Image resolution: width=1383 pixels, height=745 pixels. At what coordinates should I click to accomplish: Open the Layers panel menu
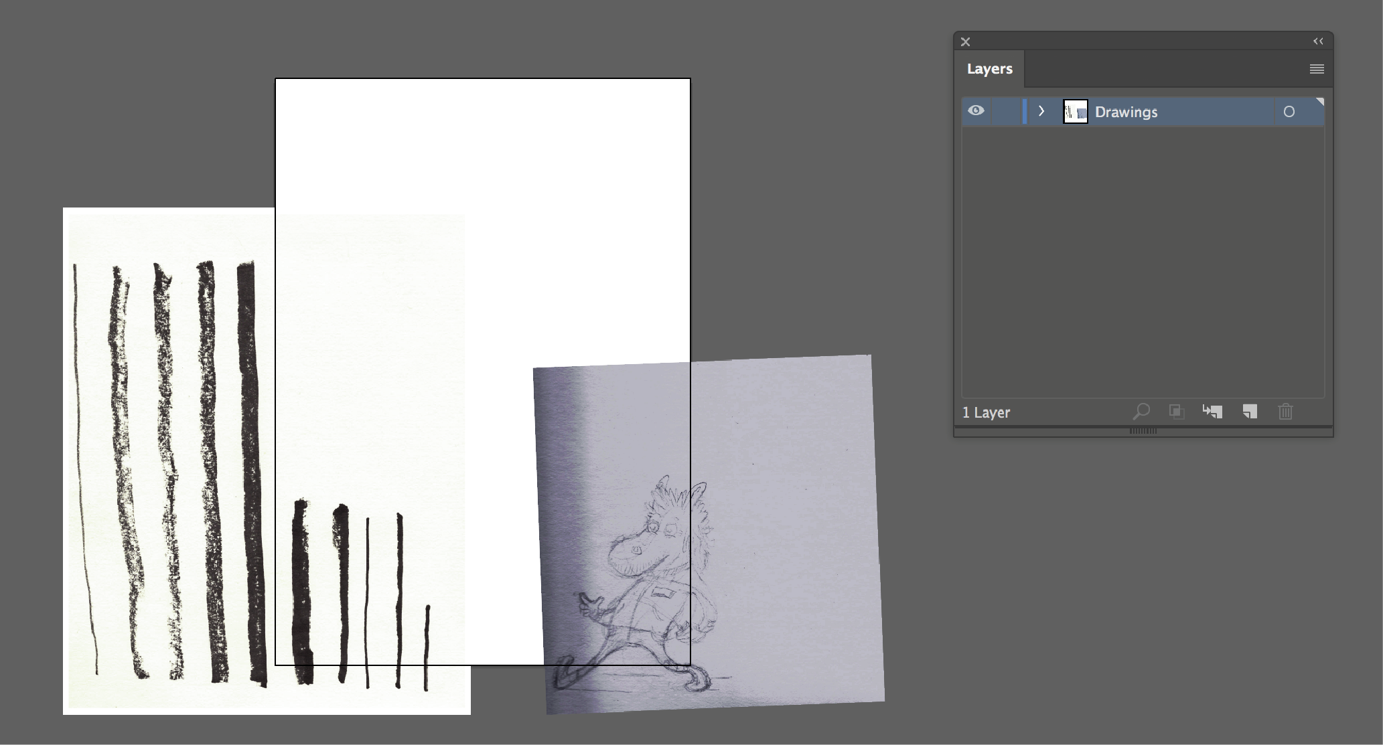1317,69
